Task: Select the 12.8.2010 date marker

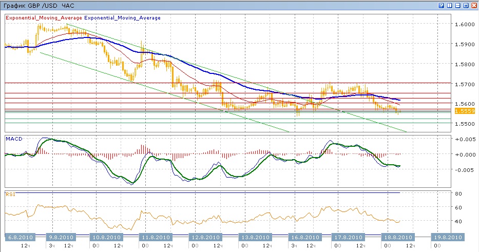Action: (205, 238)
